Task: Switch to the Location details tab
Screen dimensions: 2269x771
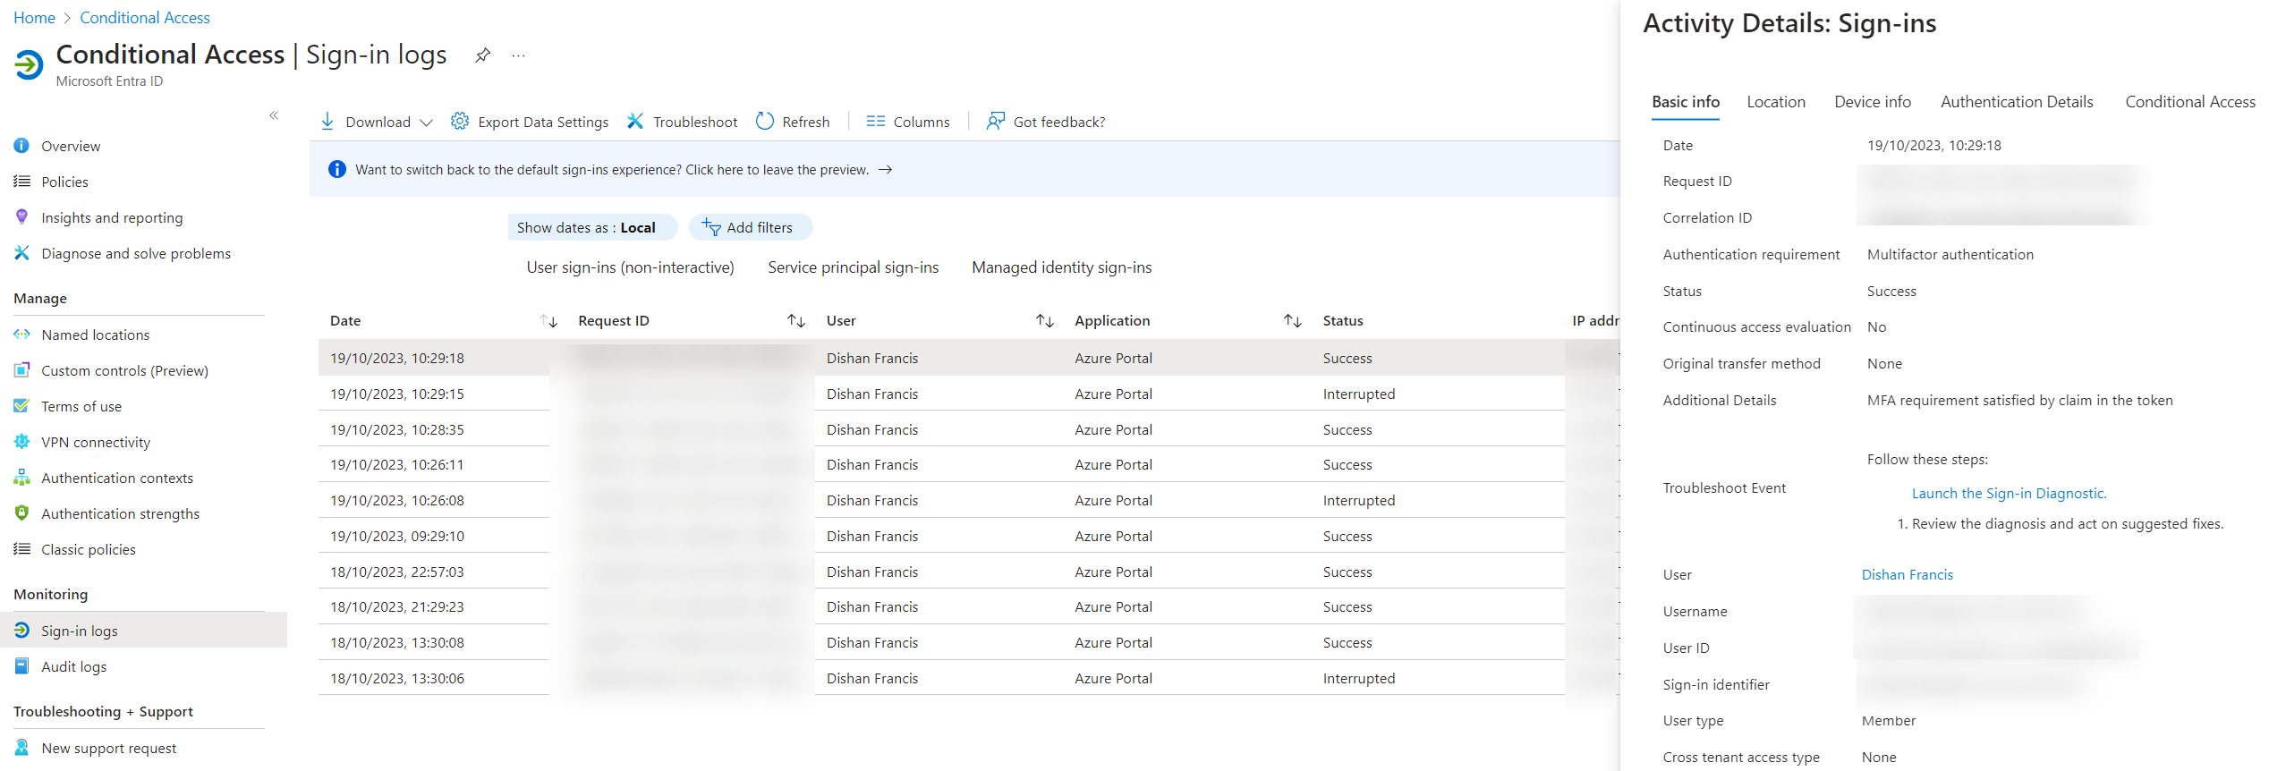Action: click(1776, 102)
